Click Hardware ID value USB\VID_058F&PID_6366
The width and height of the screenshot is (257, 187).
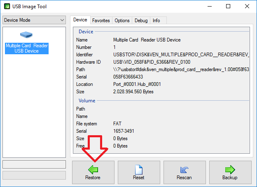[152, 62]
